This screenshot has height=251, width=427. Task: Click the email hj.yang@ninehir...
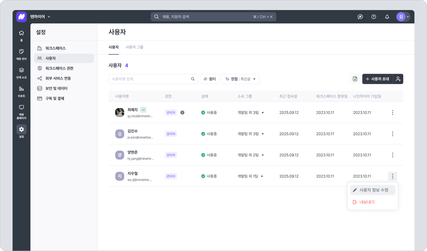[140, 158]
